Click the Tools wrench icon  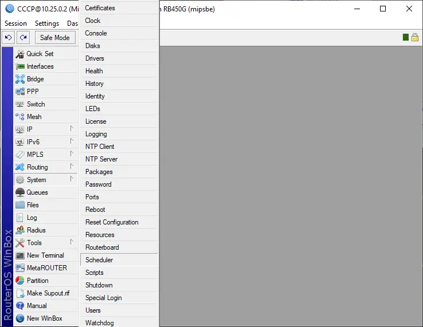tap(20, 243)
